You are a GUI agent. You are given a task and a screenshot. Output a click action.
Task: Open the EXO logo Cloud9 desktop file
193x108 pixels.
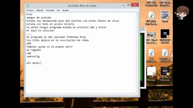165,16
